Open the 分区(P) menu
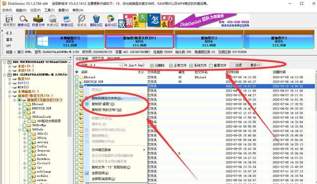317x184 pixels. (35, 10)
